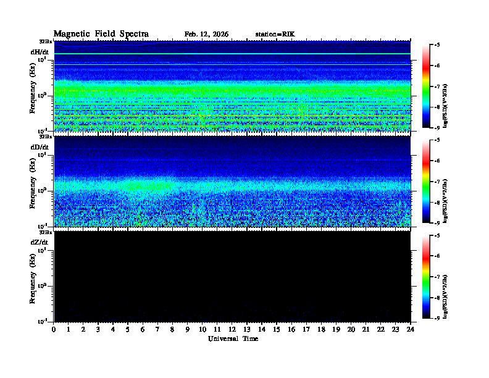Click hour tick label 22 on the time axis
The image size is (489, 378).
pos(381,330)
